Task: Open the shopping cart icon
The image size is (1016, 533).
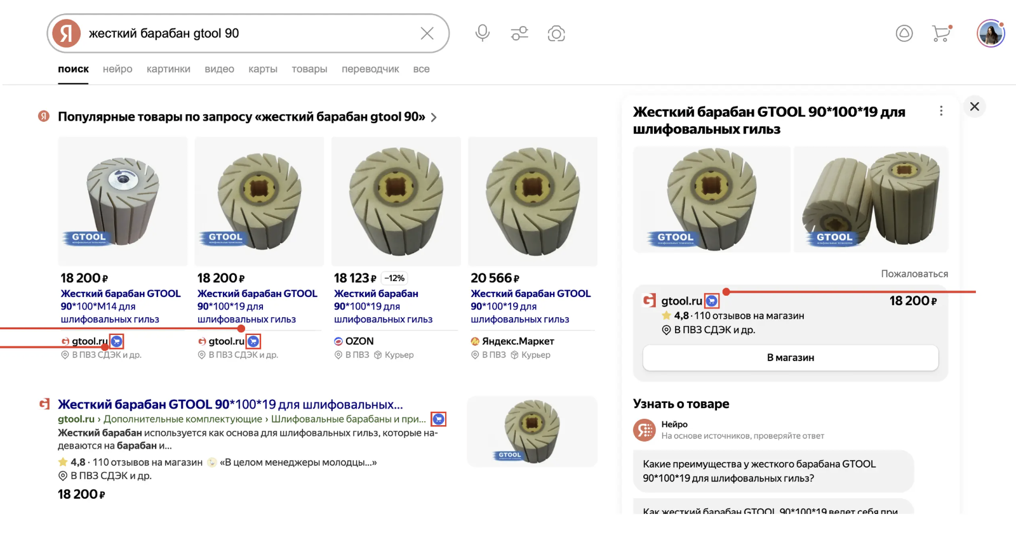Action: click(941, 33)
